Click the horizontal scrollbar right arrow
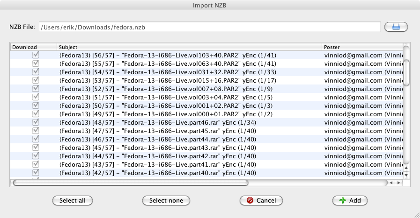The width and height of the screenshot is (420, 218). point(398,183)
